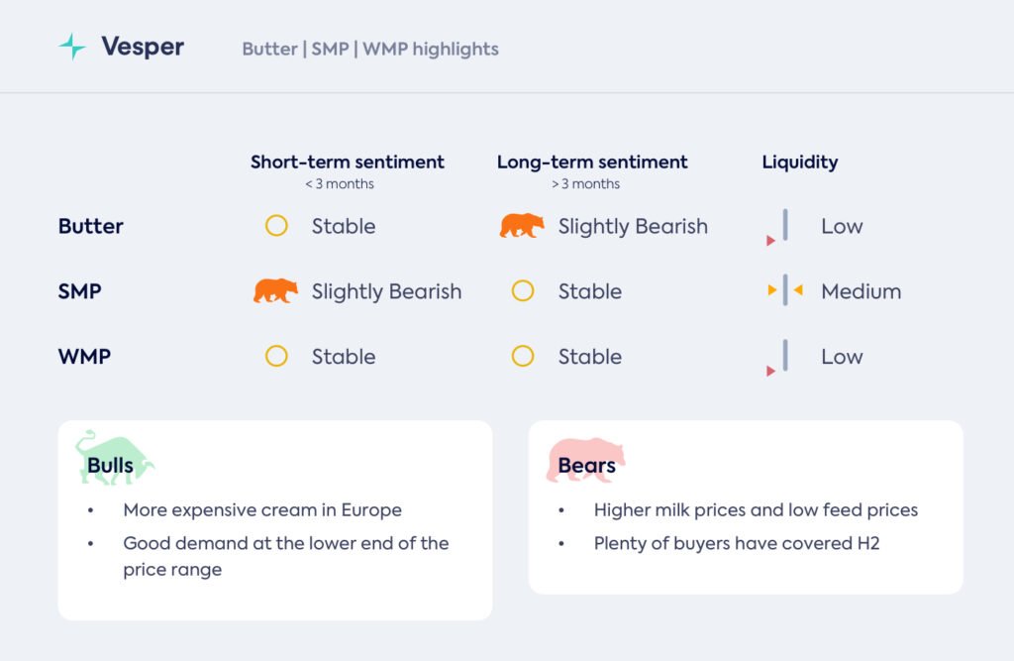Click the Long-term sentiment column header
Screen dimensions: 1014x661
[592, 163]
